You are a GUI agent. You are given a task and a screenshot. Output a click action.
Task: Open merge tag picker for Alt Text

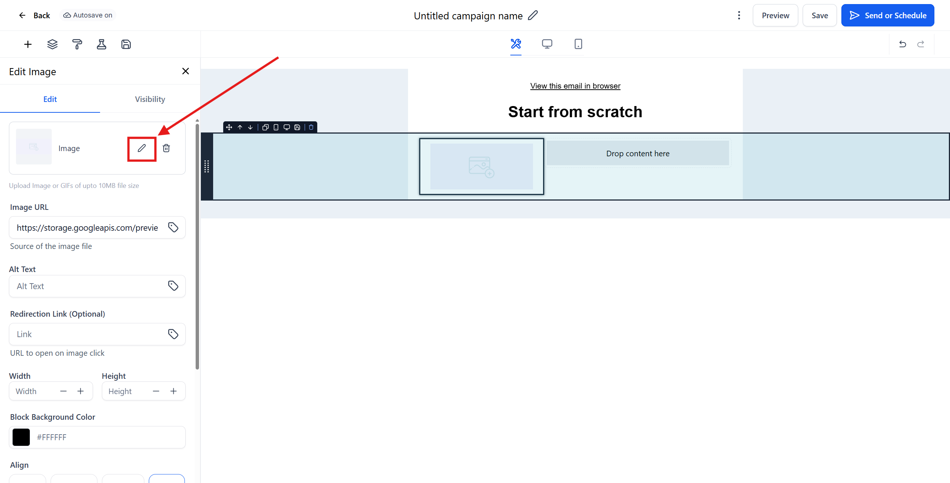tap(173, 286)
